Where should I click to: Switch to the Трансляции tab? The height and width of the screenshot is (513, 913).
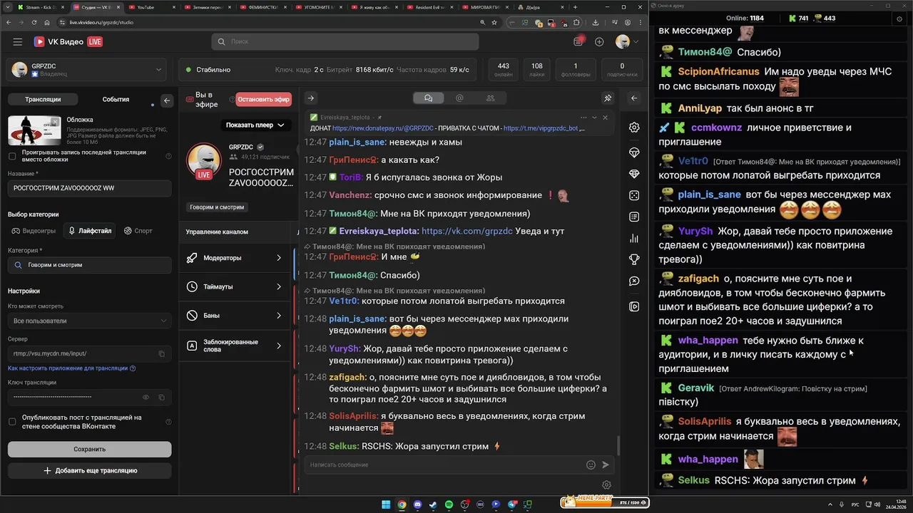point(43,100)
